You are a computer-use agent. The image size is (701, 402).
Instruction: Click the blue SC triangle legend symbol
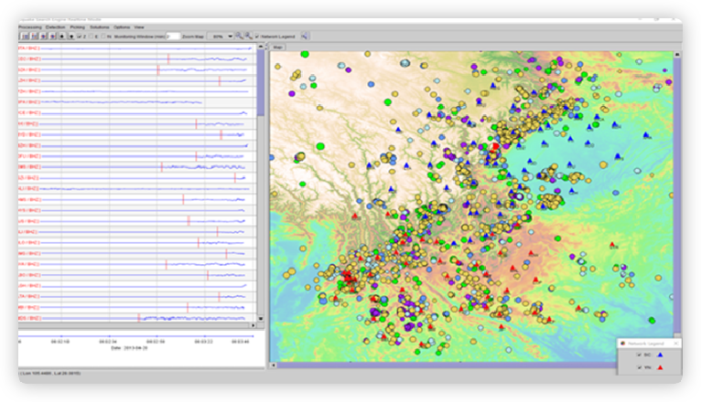point(659,354)
